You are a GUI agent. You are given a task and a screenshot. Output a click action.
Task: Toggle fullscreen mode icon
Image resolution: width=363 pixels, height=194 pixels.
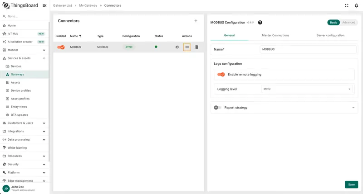coord(347,5)
